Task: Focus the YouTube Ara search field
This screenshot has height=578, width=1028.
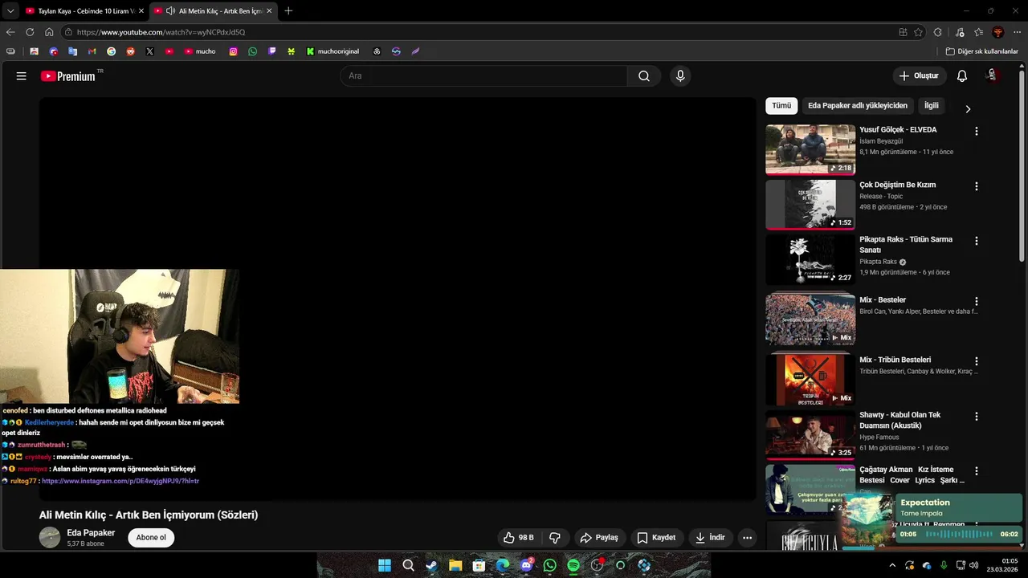Action: coord(484,76)
